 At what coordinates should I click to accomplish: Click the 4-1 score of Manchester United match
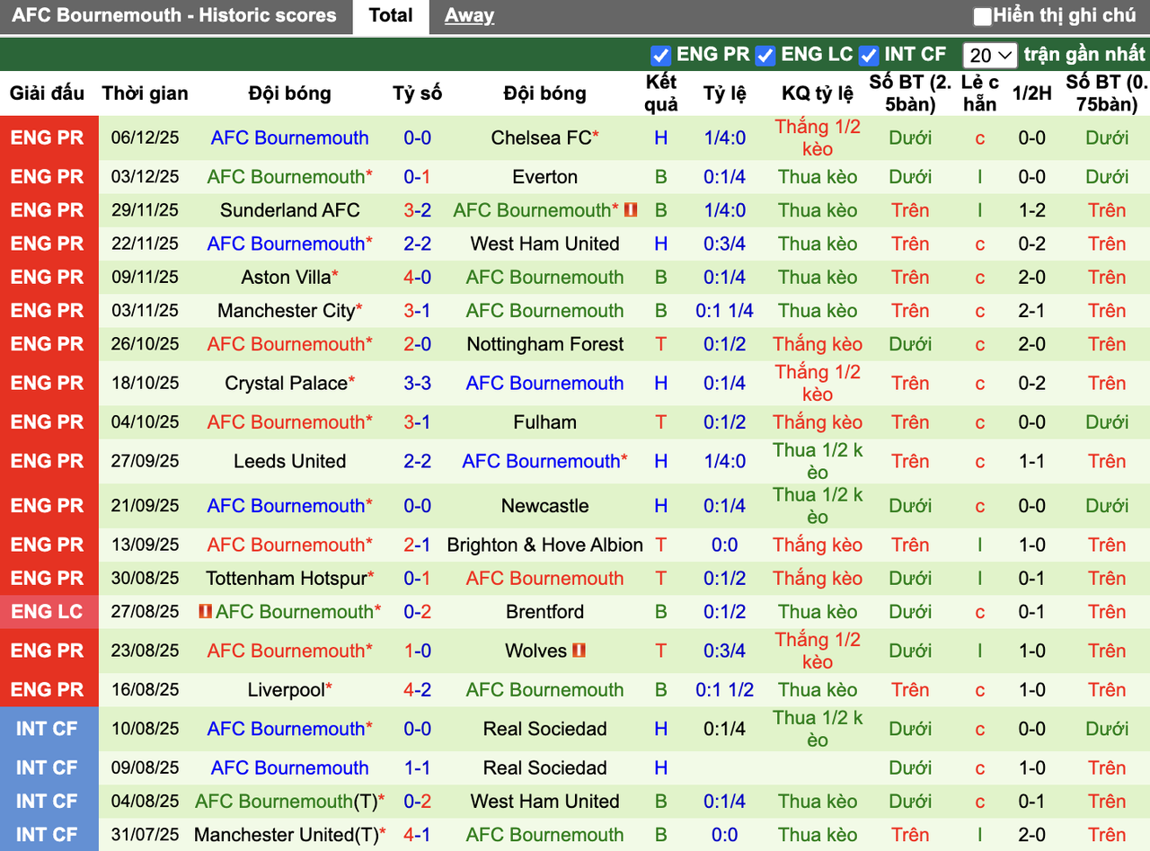(x=418, y=835)
